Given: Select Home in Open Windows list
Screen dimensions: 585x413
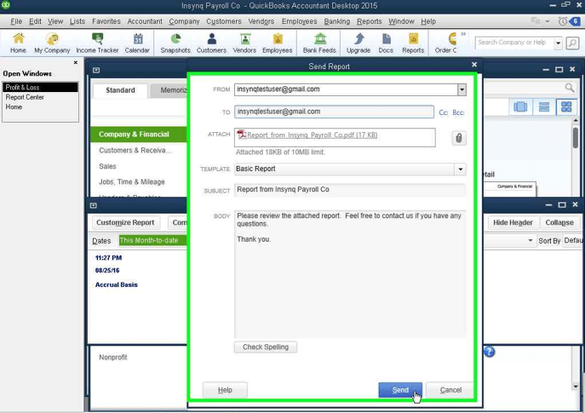Looking at the screenshot, I should tap(40, 106).
